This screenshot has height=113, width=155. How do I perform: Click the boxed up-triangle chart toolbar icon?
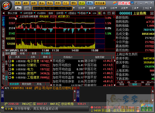pyautogui.click(x=109, y=13)
